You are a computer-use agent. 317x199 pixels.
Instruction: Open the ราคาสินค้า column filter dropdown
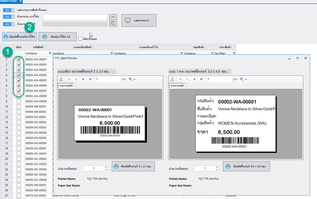click(x=234, y=53)
